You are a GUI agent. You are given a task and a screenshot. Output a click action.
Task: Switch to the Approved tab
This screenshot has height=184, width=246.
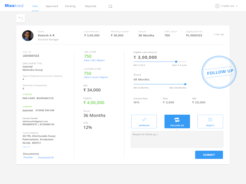pos(52,6)
